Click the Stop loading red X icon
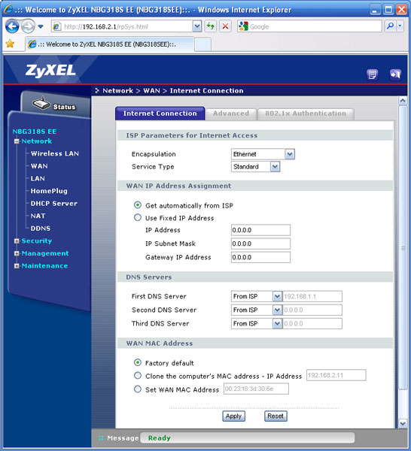 pyautogui.click(x=225, y=26)
